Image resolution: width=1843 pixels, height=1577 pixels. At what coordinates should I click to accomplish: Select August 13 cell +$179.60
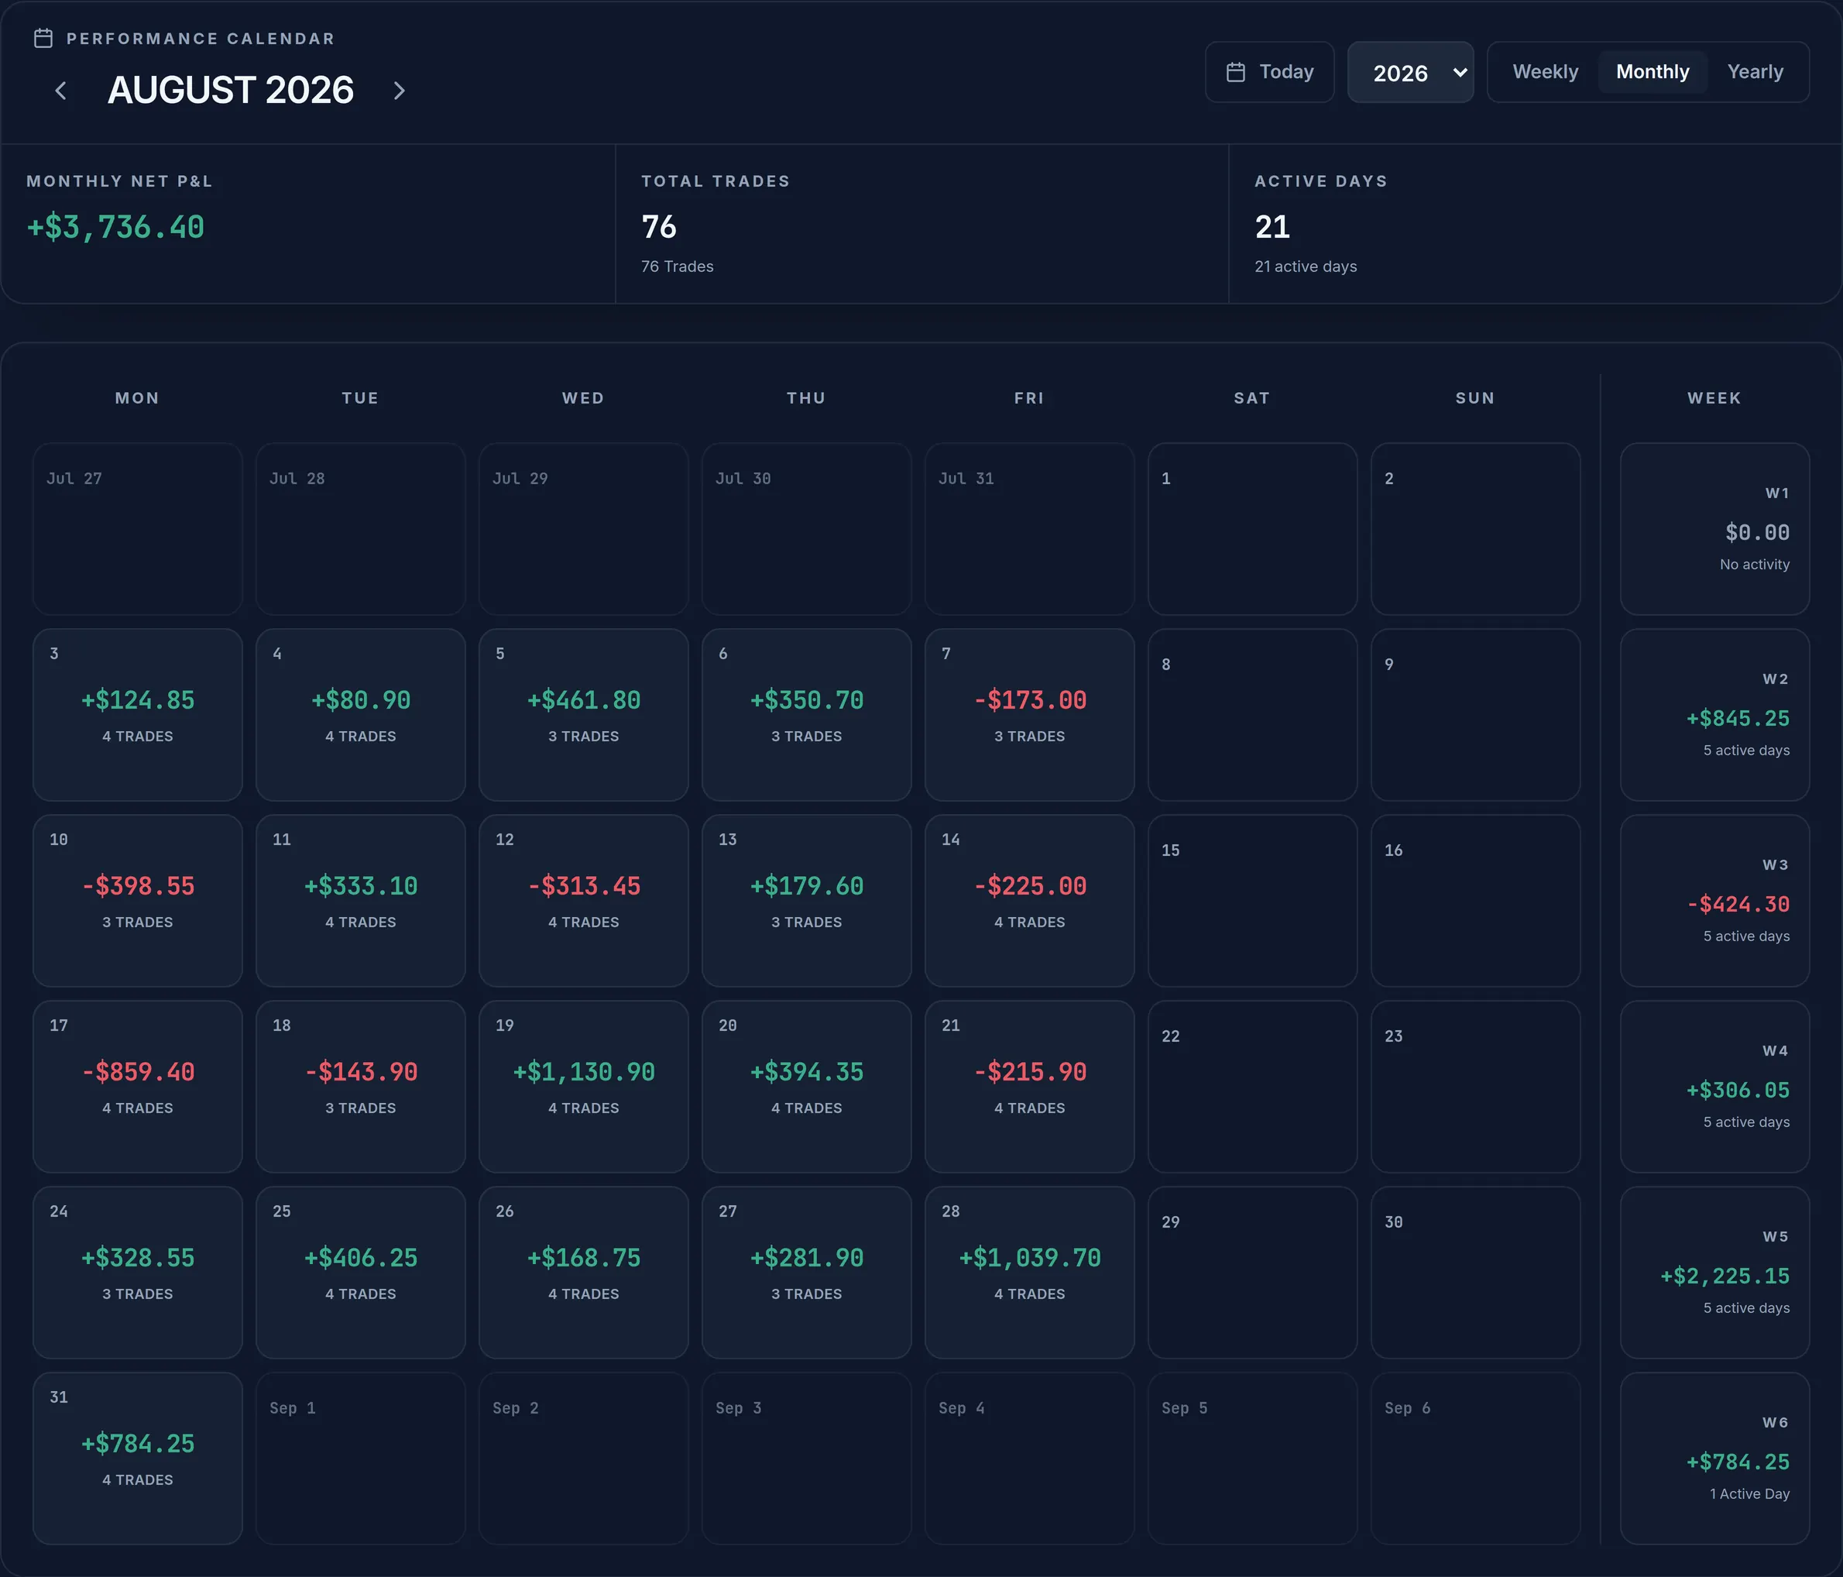(807, 901)
